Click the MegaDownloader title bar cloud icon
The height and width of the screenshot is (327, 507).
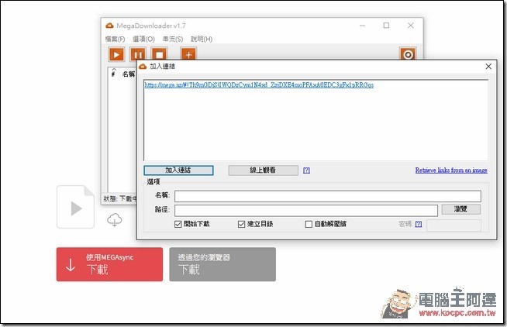coord(109,26)
